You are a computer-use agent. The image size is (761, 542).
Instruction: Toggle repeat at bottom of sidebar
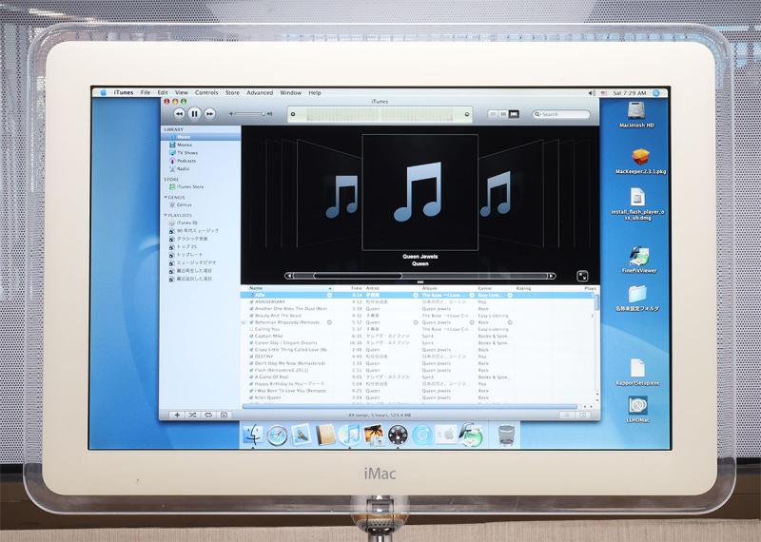(208, 415)
